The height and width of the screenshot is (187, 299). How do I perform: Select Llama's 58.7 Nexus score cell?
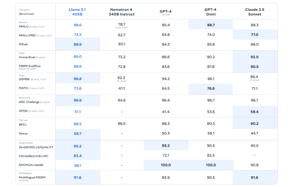coord(77,134)
